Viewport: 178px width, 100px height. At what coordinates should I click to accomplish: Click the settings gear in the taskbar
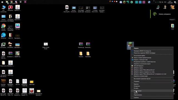pyautogui.click(x=20, y=2)
